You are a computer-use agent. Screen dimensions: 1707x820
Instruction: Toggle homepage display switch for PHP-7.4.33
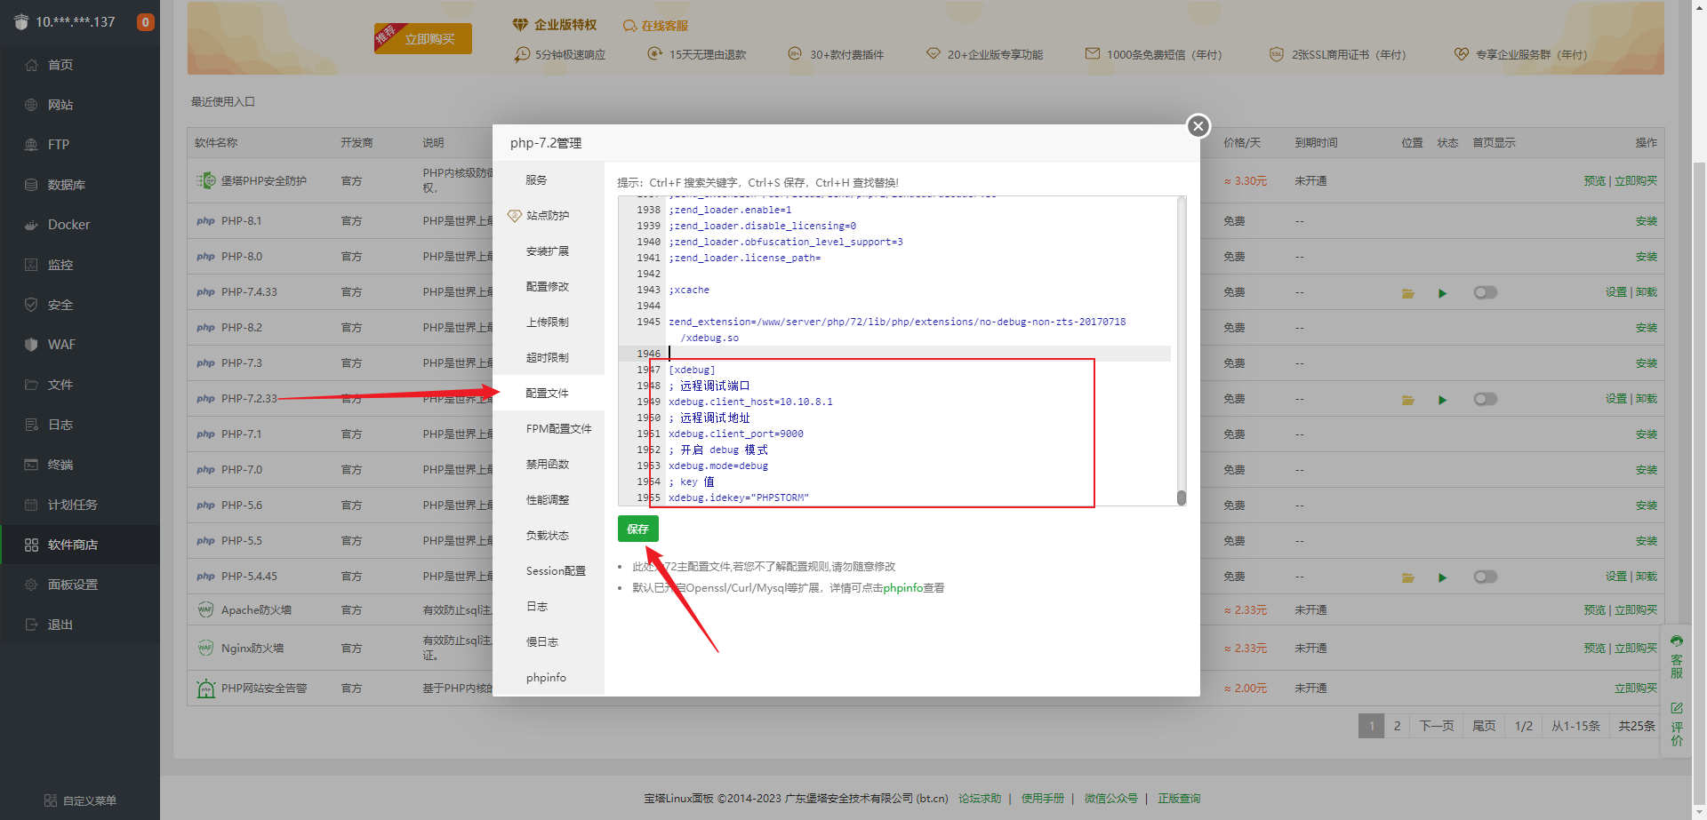tap(1486, 292)
